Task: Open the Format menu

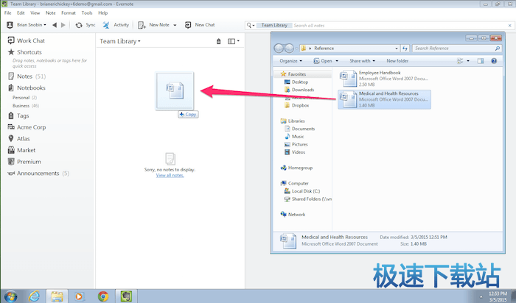Action: (x=69, y=13)
